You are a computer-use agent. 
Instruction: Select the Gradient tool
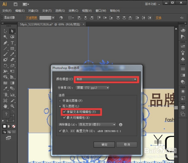click(12, 83)
